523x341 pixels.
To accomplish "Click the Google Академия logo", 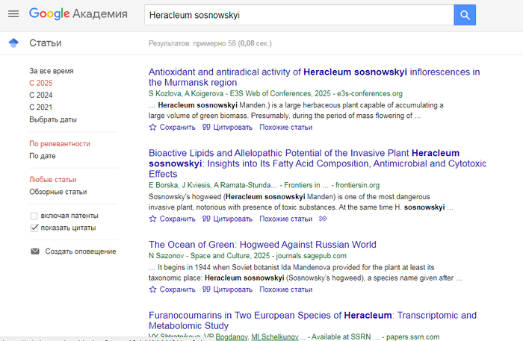I will click(78, 14).
